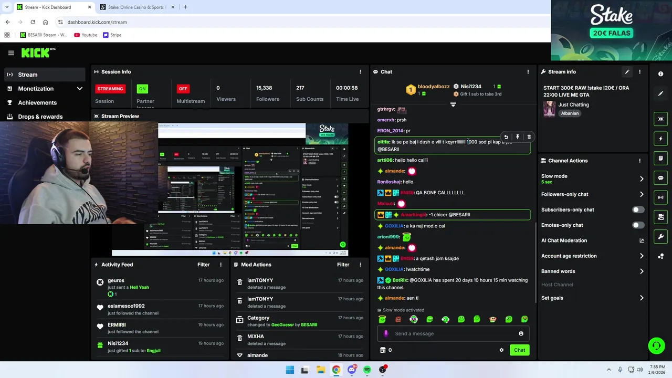The width and height of the screenshot is (672, 378).
Task: Open Activity Feed three-dot menu
Action: (x=220, y=265)
